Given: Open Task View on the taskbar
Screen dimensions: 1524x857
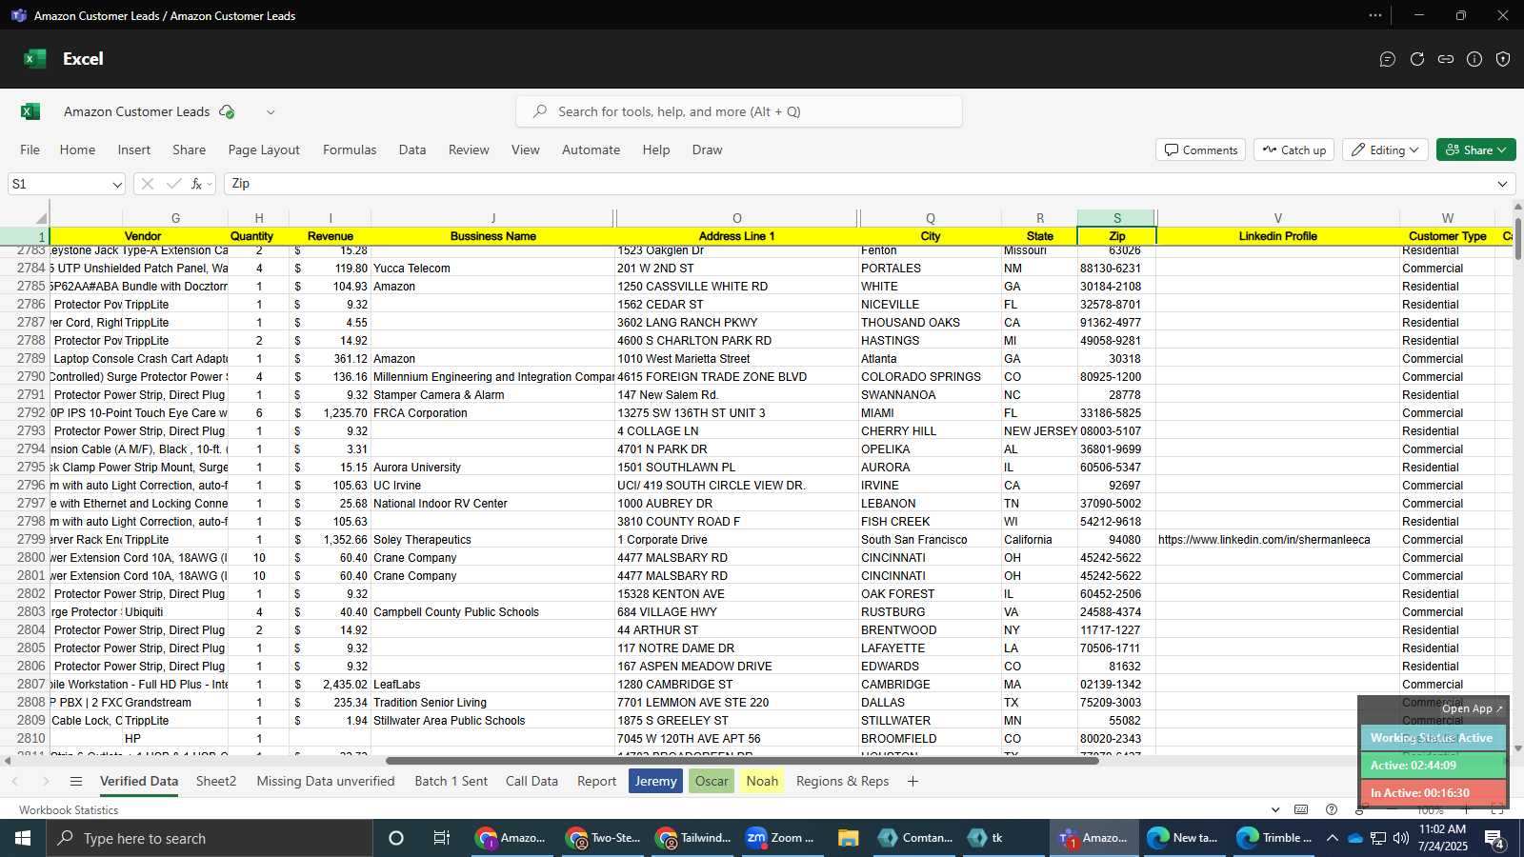Looking at the screenshot, I should tap(442, 838).
